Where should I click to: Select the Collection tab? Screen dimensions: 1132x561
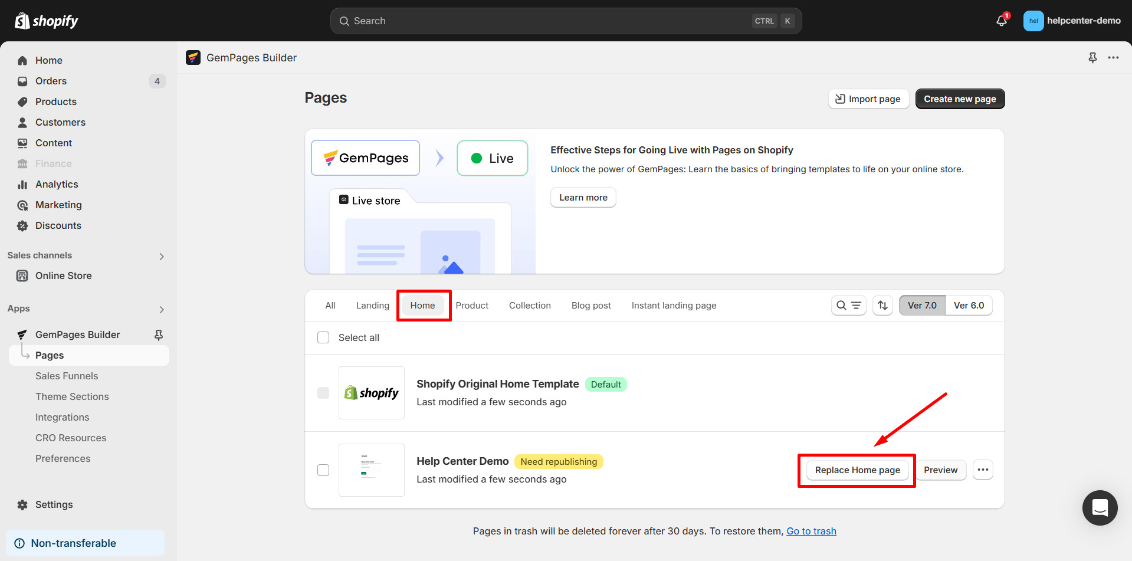(x=530, y=306)
